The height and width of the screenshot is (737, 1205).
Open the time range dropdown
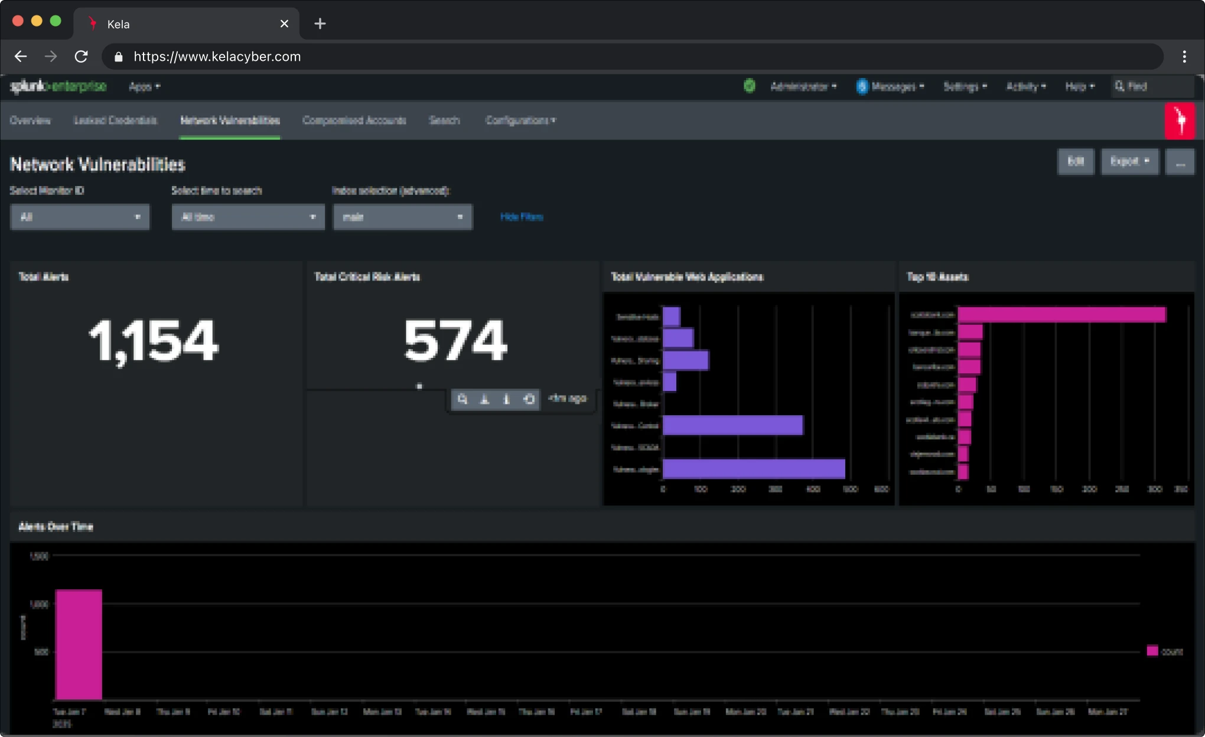pyautogui.click(x=248, y=217)
